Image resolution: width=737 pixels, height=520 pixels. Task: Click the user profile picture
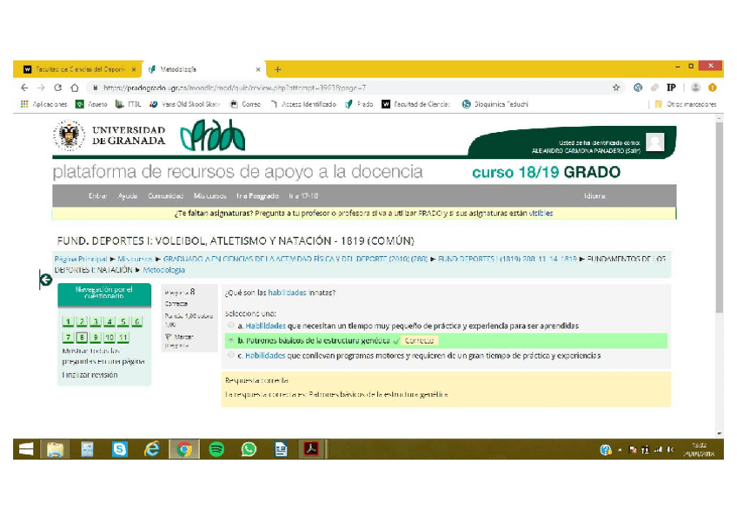pyautogui.click(x=654, y=142)
